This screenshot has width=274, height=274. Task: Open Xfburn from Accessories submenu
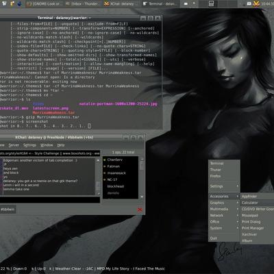258,240
